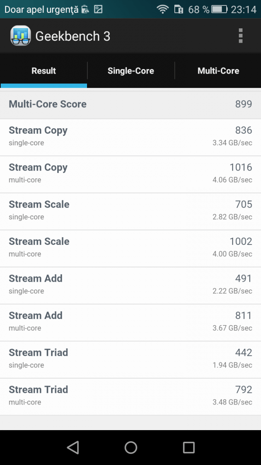Open the three-dot overflow menu
The image size is (261, 465).
(241, 36)
